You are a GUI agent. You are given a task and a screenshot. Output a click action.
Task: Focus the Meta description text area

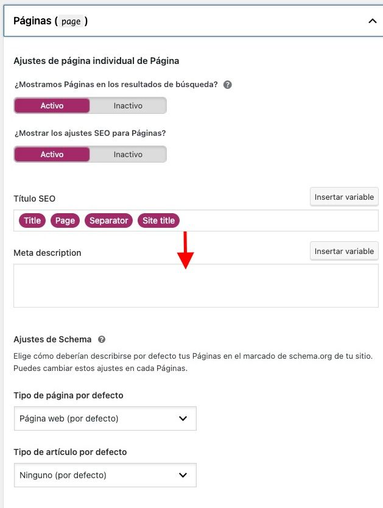[x=196, y=286]
